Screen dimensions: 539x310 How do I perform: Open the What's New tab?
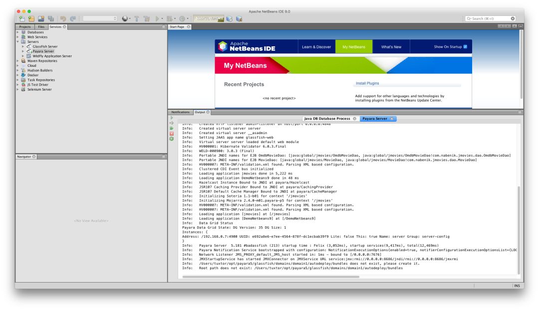tap(391, 47)
